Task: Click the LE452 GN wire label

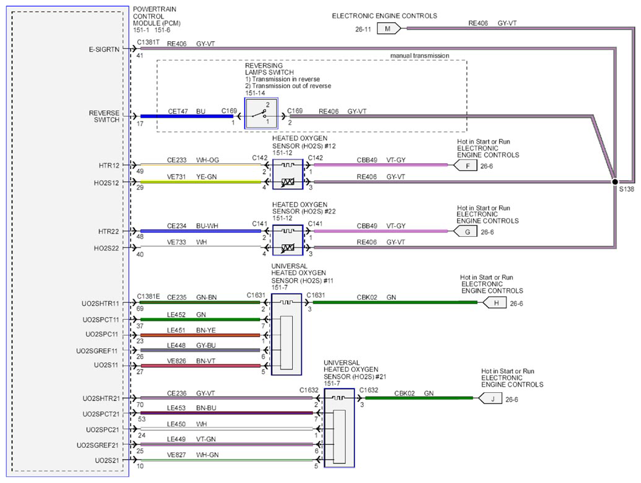Action: click(186, 315)
